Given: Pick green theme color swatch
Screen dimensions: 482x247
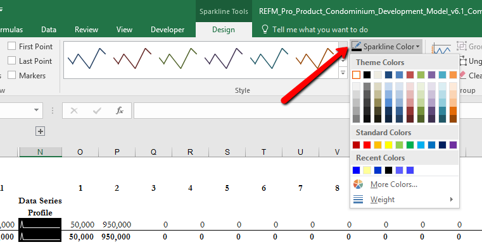Looking at the screenshot, I should (x=421, y=75).
